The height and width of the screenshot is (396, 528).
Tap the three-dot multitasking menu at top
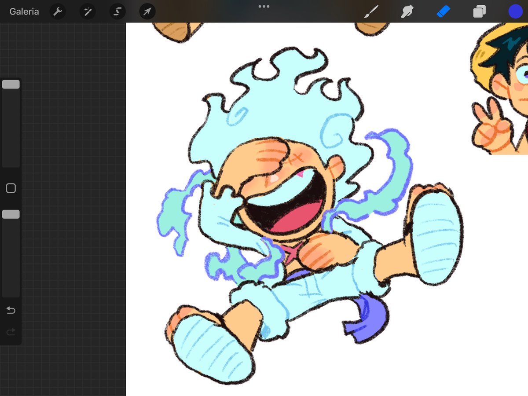264,6
